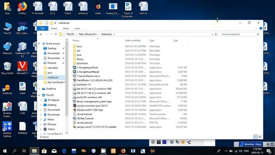Select the VB.Net_Tutorial document

pos(85,118)
